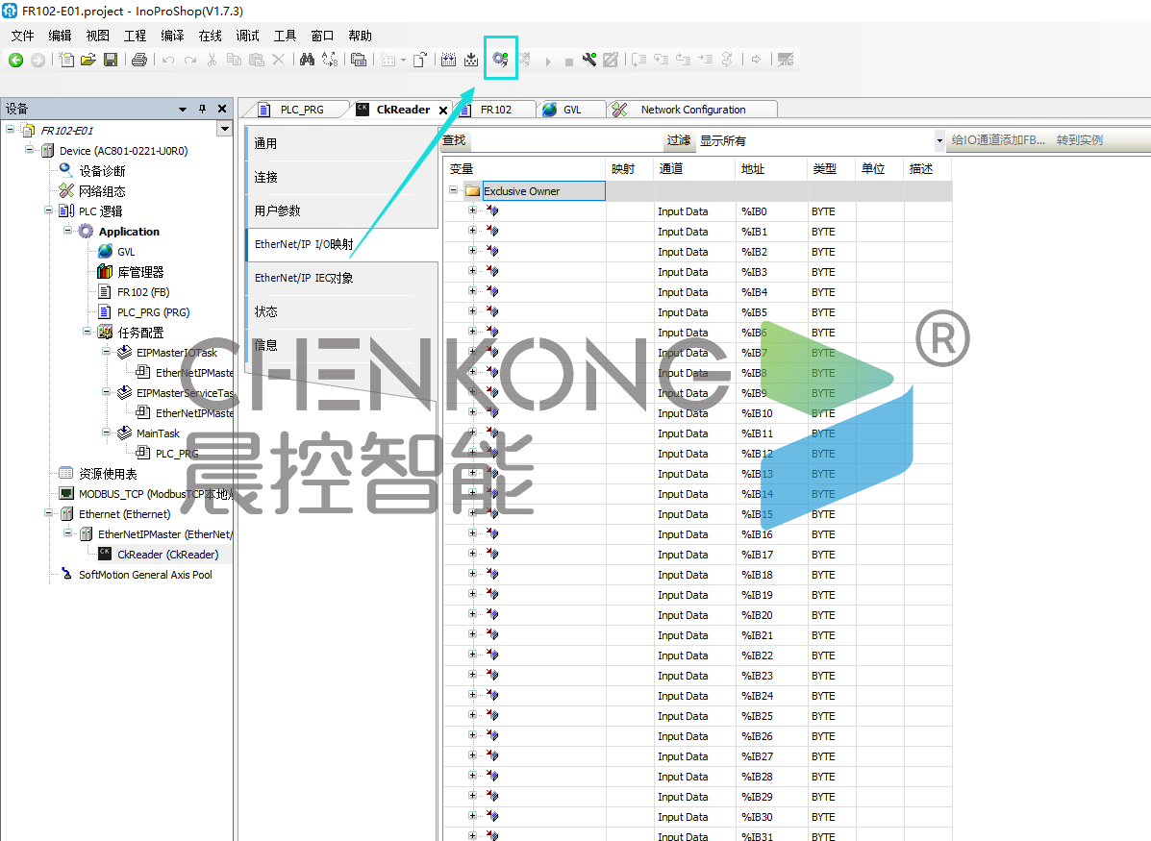
Task: Select the 用户参数 side tab
Action: point(277,210)
